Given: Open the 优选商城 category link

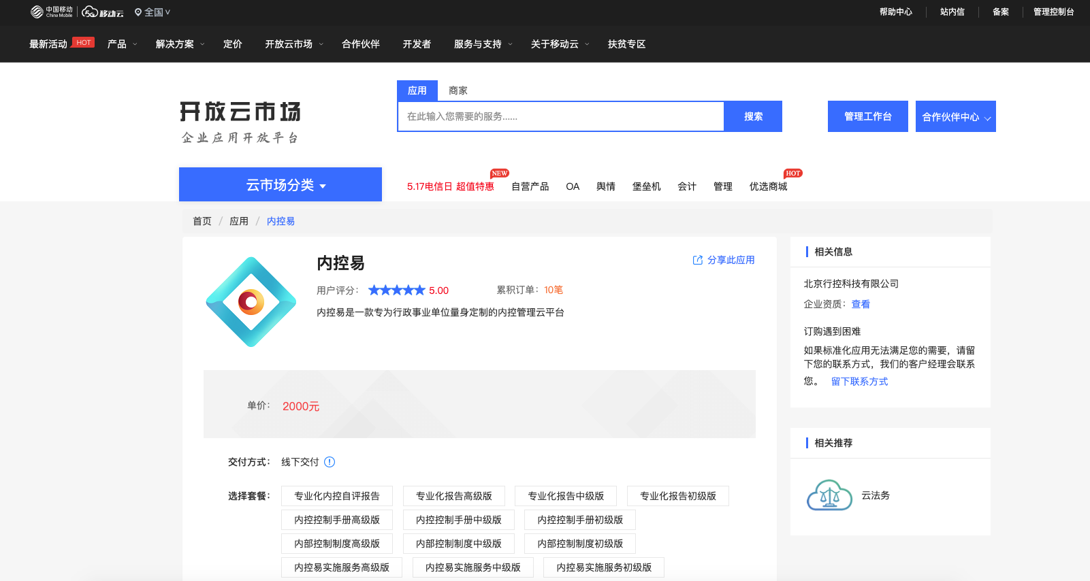Looking at the screenshot, I should point(769,186).
